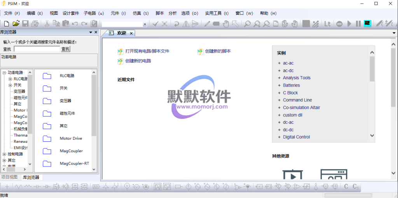Click the Redo arrow icon

pos(84,24)
